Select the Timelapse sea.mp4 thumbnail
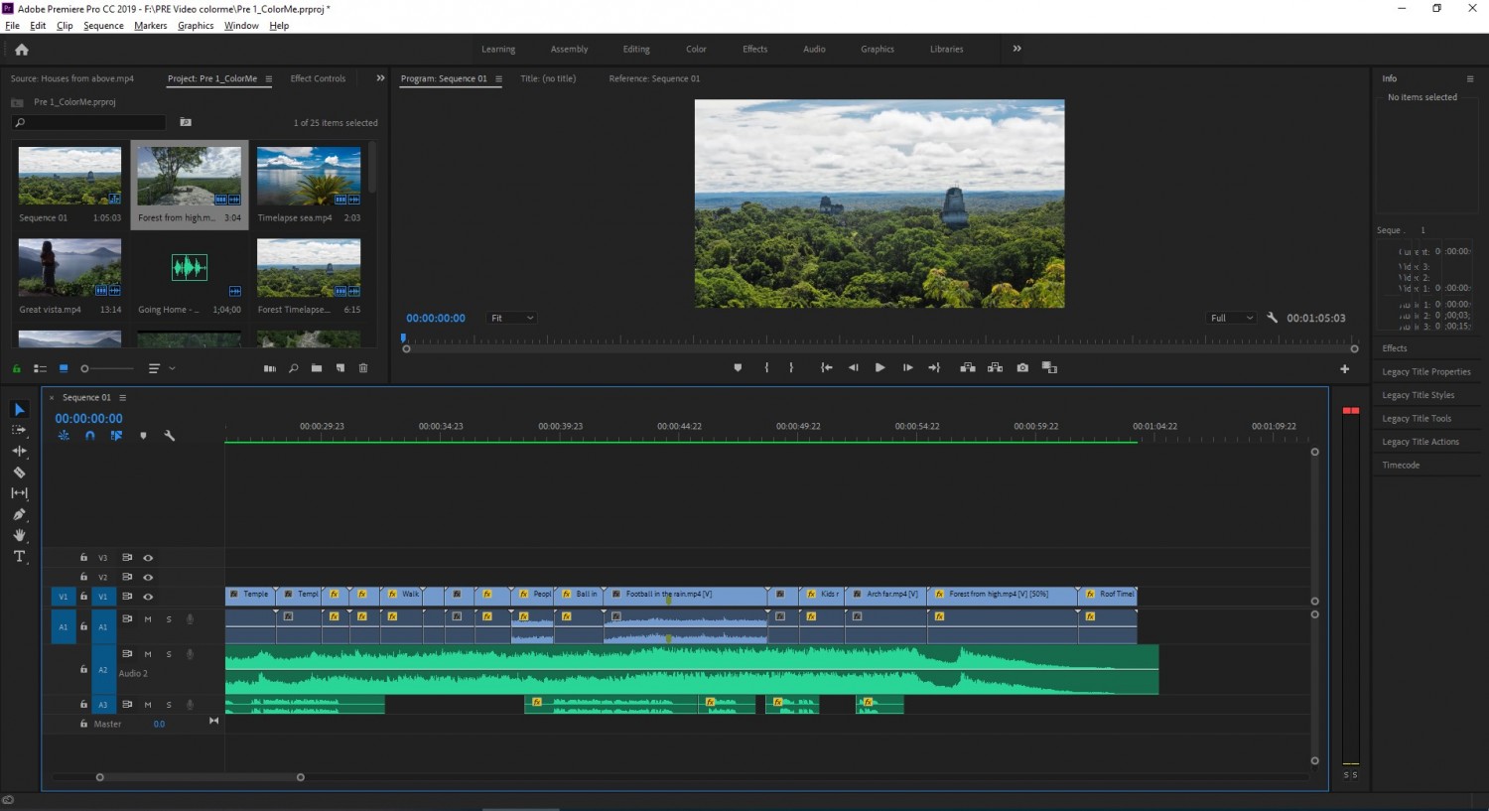 tap(309, 176)
